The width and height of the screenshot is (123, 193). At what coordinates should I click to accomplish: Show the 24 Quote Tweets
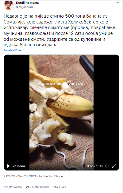37,187
